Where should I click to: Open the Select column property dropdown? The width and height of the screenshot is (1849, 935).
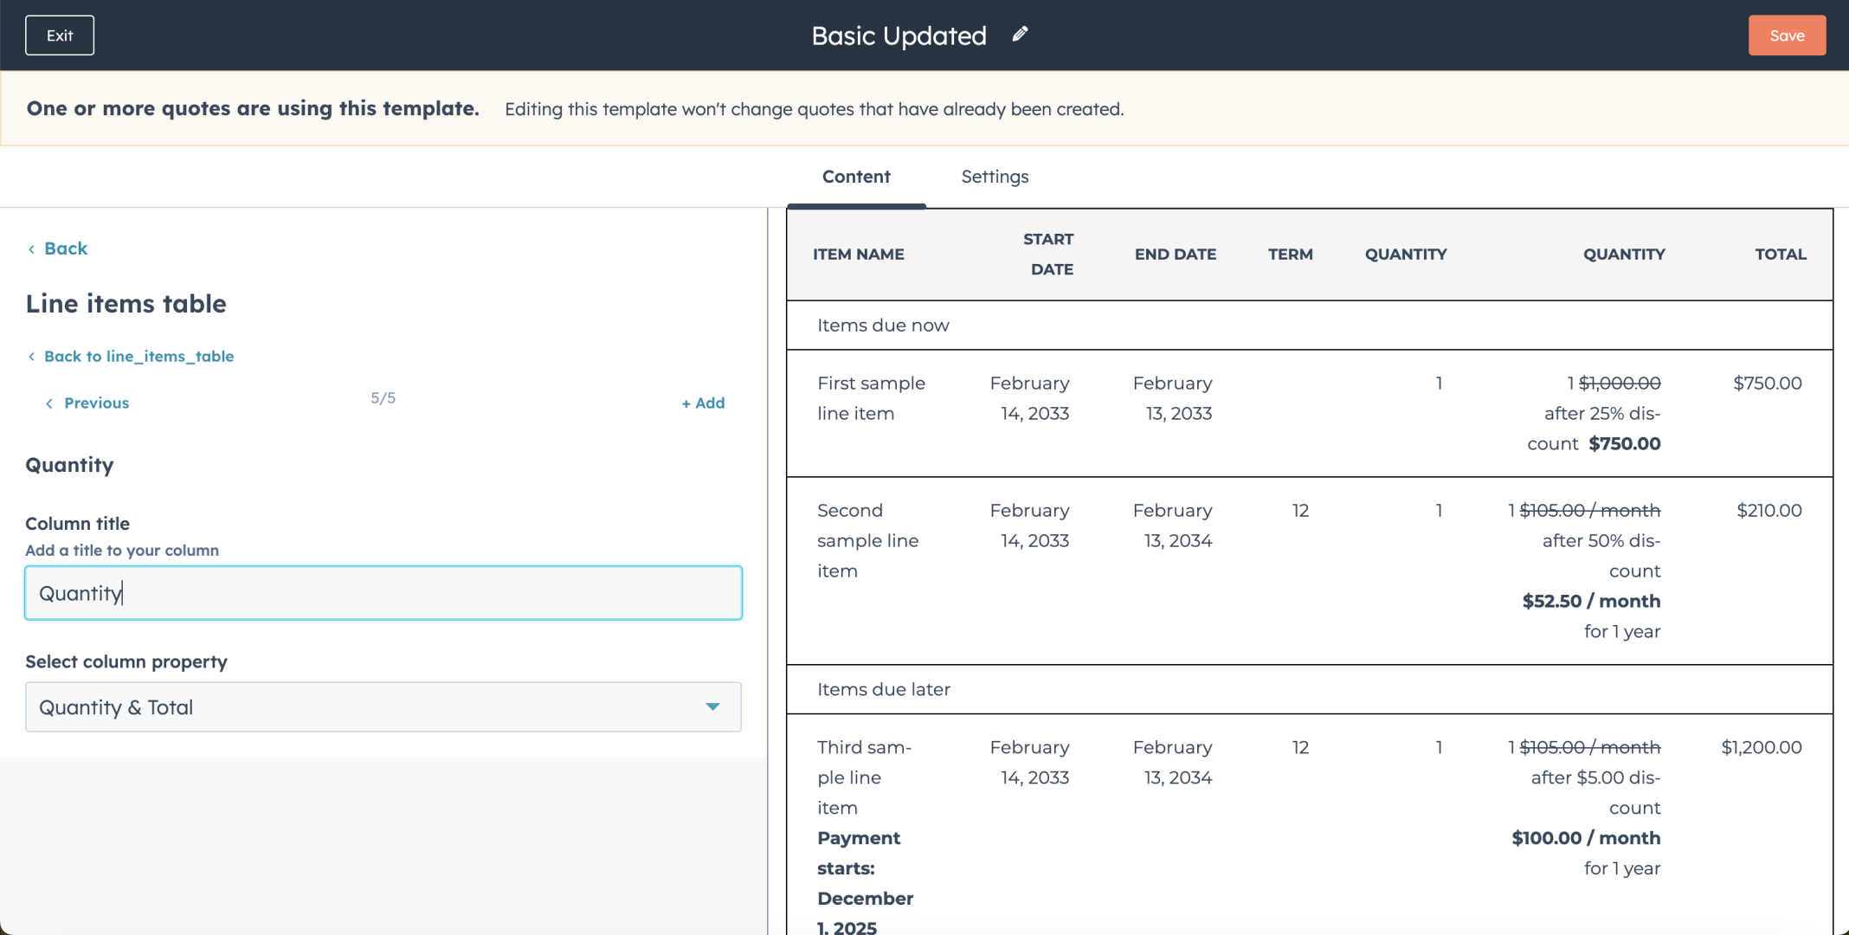click(x=383, y=707)
